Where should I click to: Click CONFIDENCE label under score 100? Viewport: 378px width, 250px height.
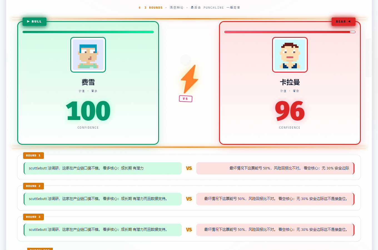pos(88,128)
